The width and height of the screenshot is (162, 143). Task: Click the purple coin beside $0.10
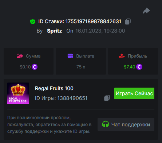tap(35, 67)
